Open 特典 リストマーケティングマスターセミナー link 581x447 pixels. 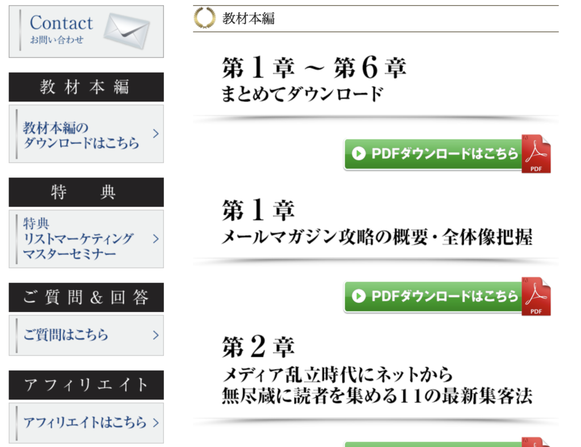86,239
